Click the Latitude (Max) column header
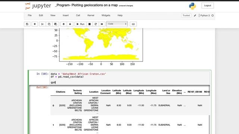The image size is (239, 134). [x=127, y=92]
